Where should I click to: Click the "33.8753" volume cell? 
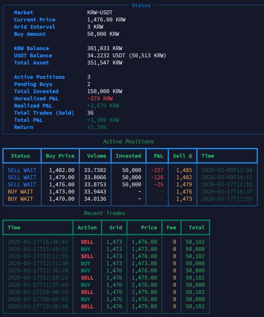pyautogui.click(x=95, y=185)
